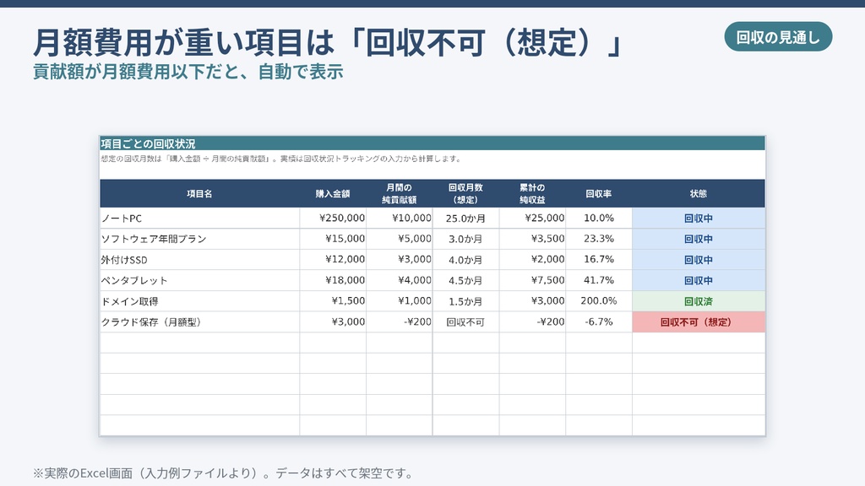Select the -6.7% recovery rate cell
Viewport: 865px width, 486px height.
coord(599,321)
